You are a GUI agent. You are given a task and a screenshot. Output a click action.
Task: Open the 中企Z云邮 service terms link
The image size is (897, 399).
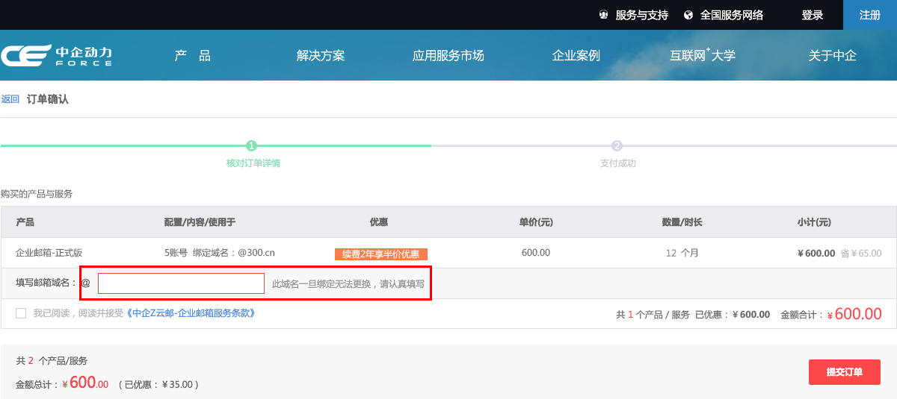[x=191, y=313]
